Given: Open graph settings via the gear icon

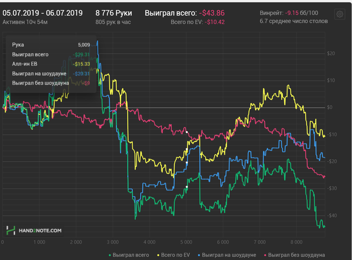Looking at the screenshot, I should tap(340, 14).
